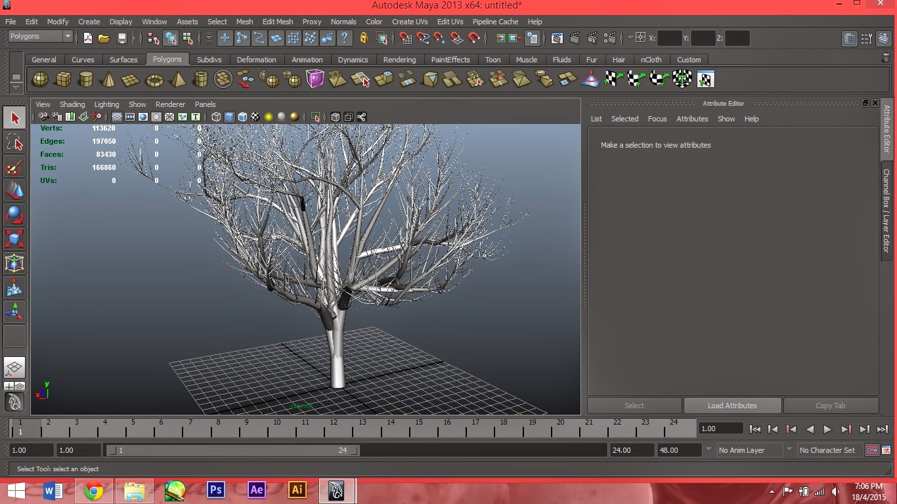Select the polygon cone shelf icon
Image resolution: width=897 pixels, height=504 pixels.
click(x=108, y=79)
